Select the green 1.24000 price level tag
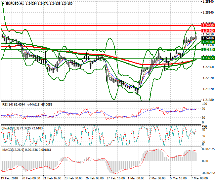The height and width of the screenshot is (182, 215). click(x=207, y=42)
